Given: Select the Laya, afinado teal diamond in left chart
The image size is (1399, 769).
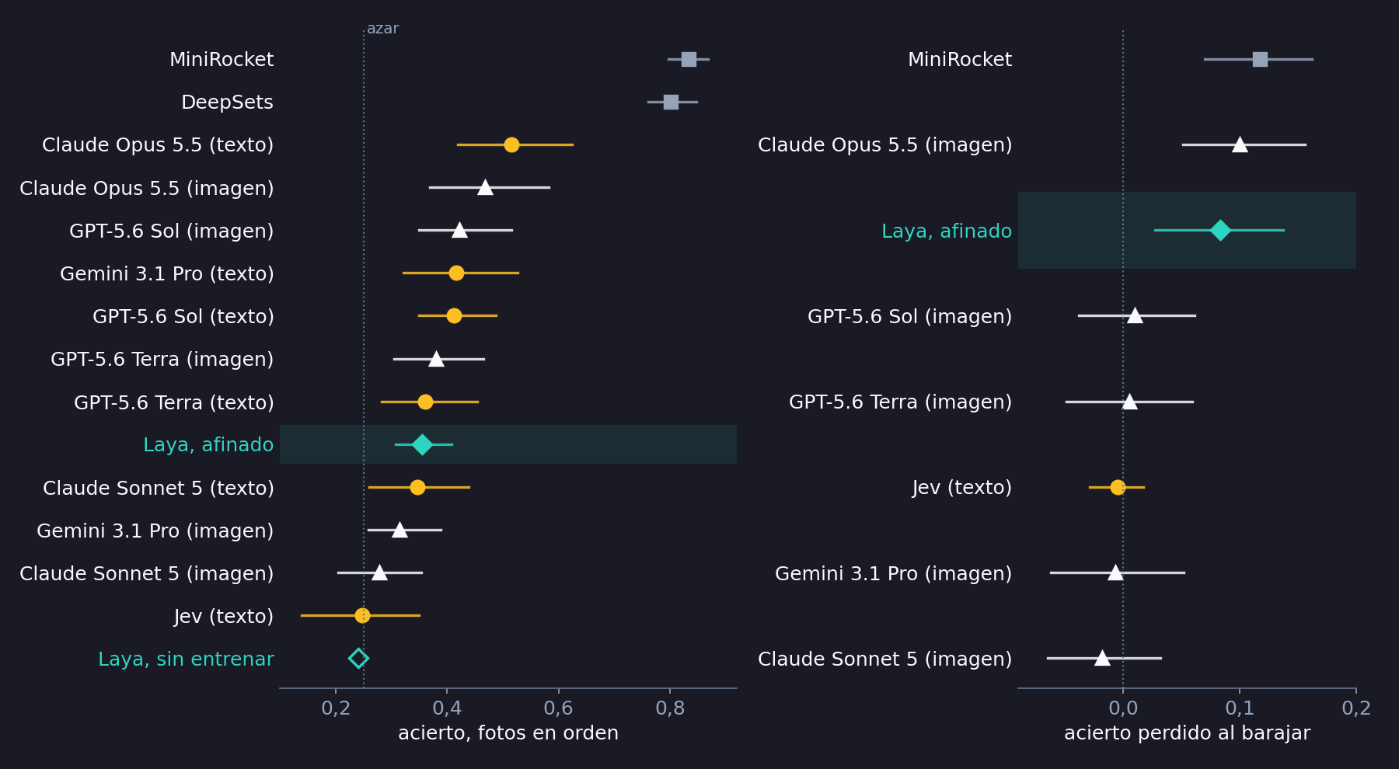Looking at the screenshot, I should (422, 444).
